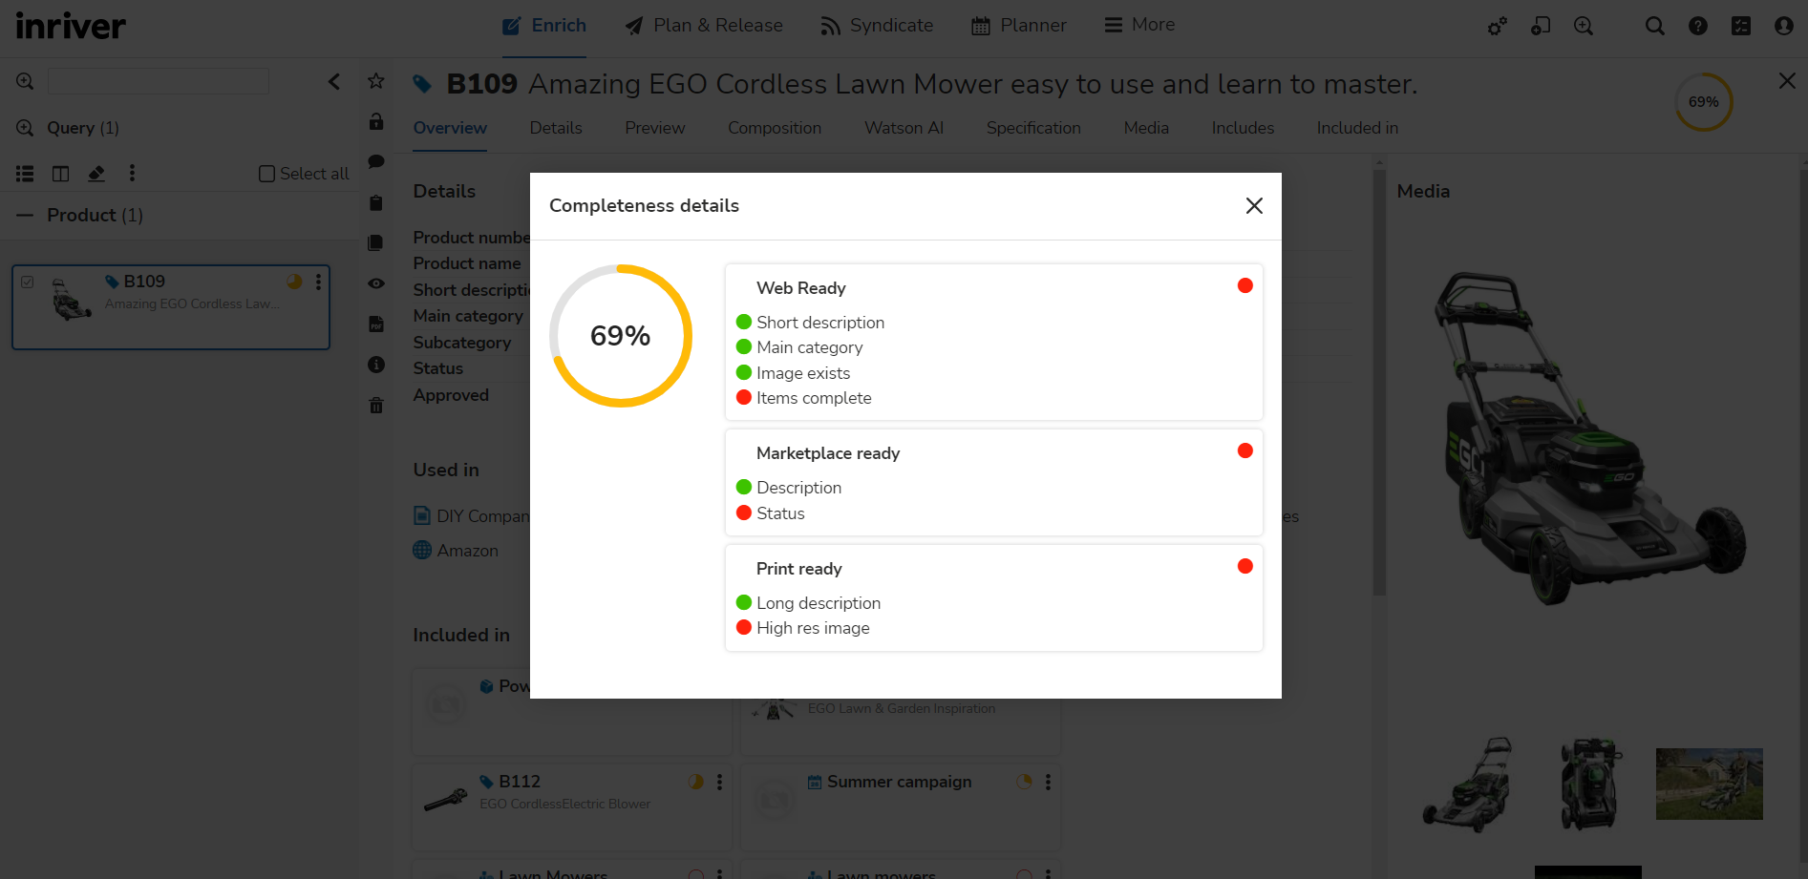Open the user account icon
This screenshot has height=879, width=1808.
tap(1784, 27)
